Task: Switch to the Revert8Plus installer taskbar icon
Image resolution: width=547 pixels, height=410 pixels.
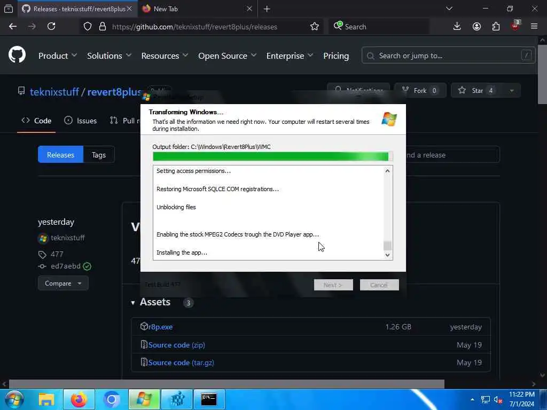Action: tap(144, 399)
